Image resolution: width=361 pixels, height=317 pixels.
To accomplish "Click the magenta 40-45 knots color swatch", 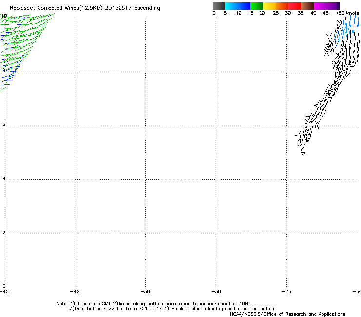I will point(320,6).
